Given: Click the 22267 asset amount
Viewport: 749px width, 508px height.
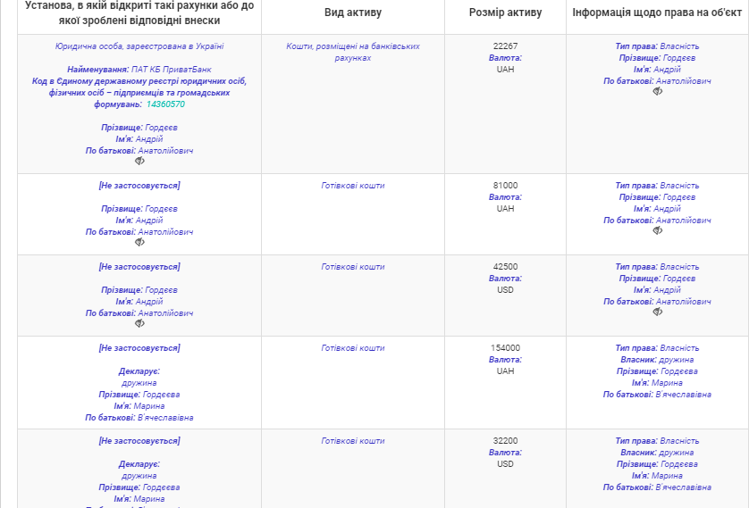Looking at the screenshot, I should 505,46.
